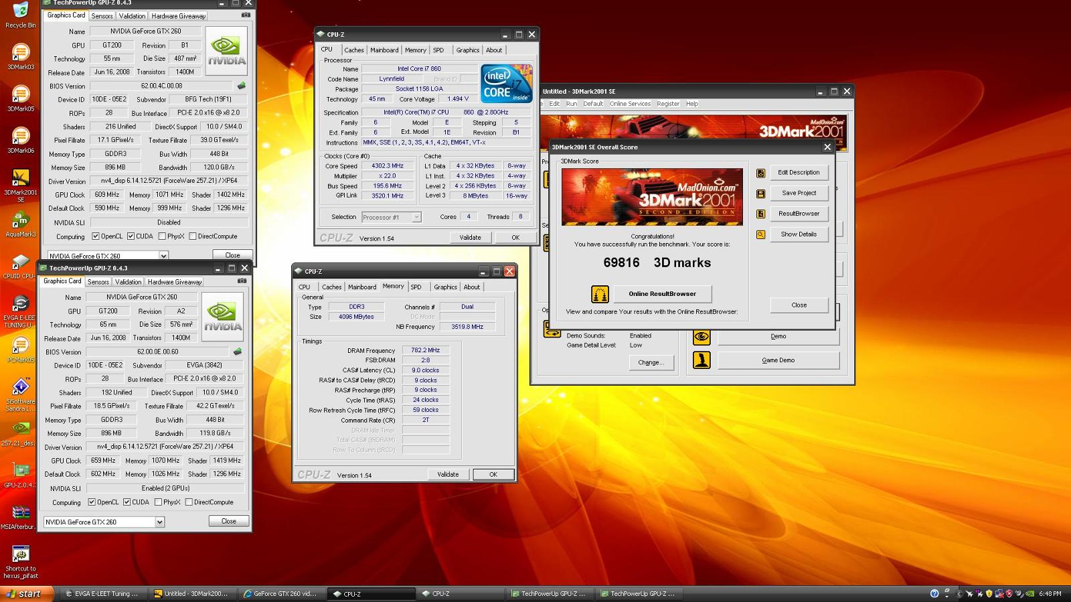The width and height of the screenshot is (1071, 602).
Task: Expand GPU selection dropdown in bottom GPU-Z window
Action: pyautogui.click(x=159, y=522)
